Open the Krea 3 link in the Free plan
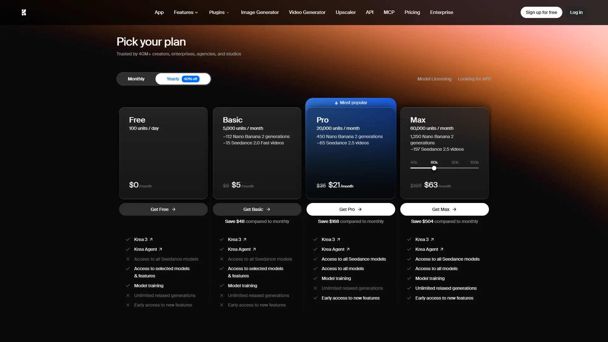Image resolution: width=608 pixels, height=342 pixels. point(143,239)
